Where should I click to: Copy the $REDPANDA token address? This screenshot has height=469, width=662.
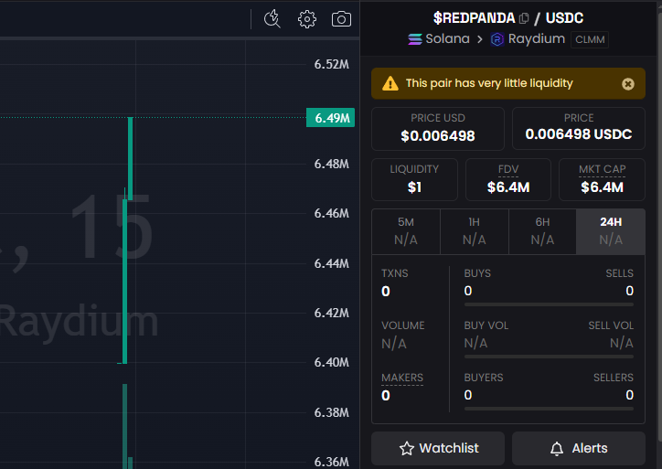tap(524, 18)
